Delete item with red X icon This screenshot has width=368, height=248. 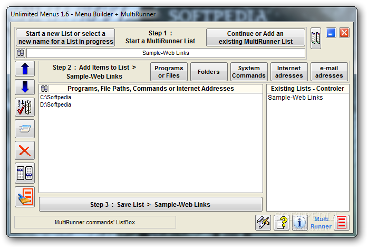[x=25, y=150]
